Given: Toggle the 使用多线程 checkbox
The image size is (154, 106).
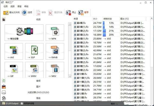Looking at the screenshot, I should coord(22,103).
